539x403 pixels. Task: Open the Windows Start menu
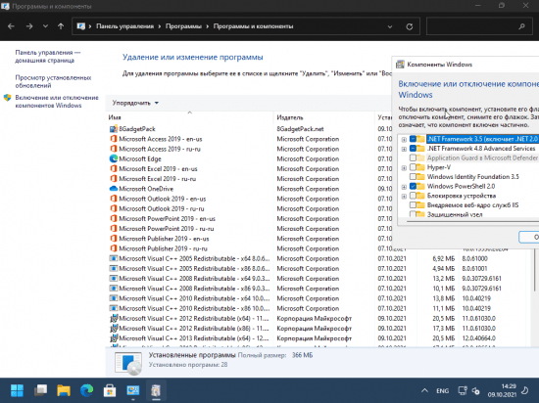[x=17, y=390]
